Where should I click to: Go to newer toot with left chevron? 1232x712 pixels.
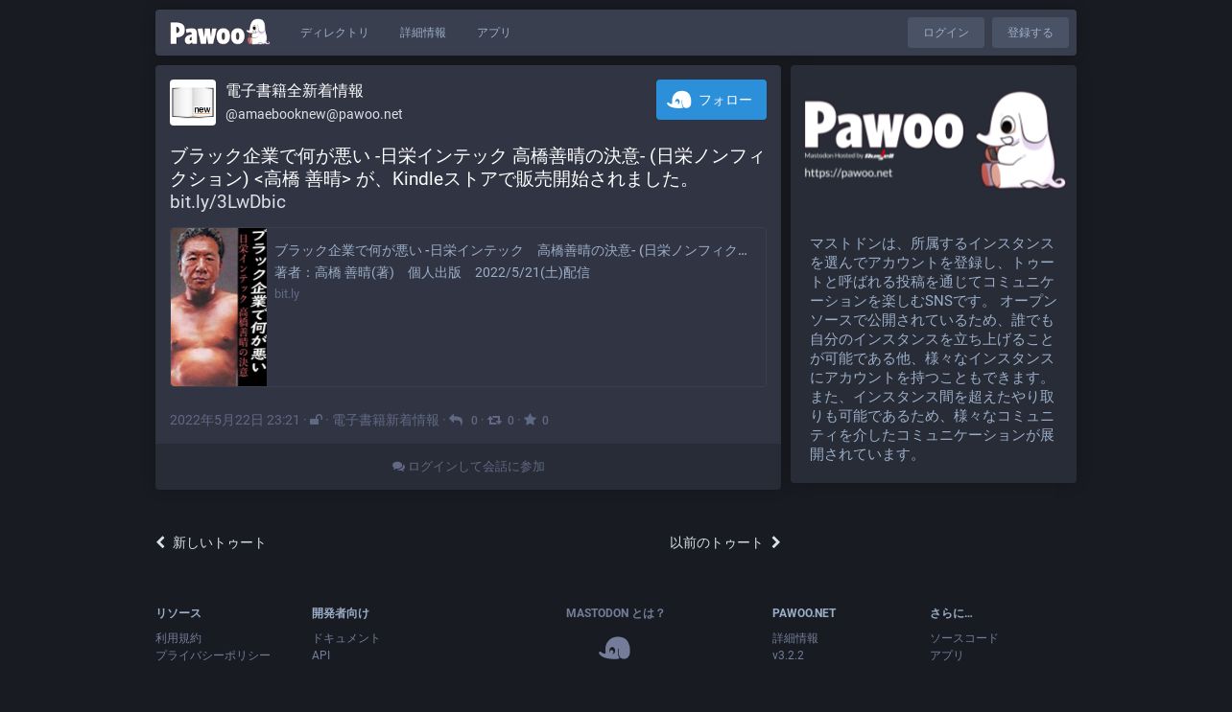click(211, 542)
